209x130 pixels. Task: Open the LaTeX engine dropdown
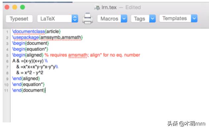coord(58,19)
